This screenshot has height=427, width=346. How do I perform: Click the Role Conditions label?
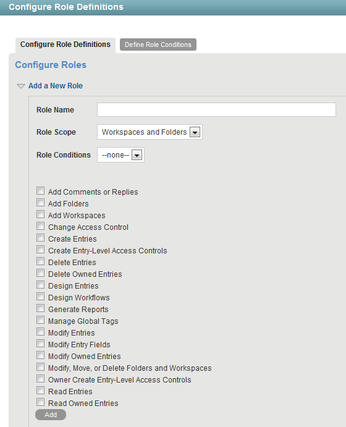tap(64, 155)
